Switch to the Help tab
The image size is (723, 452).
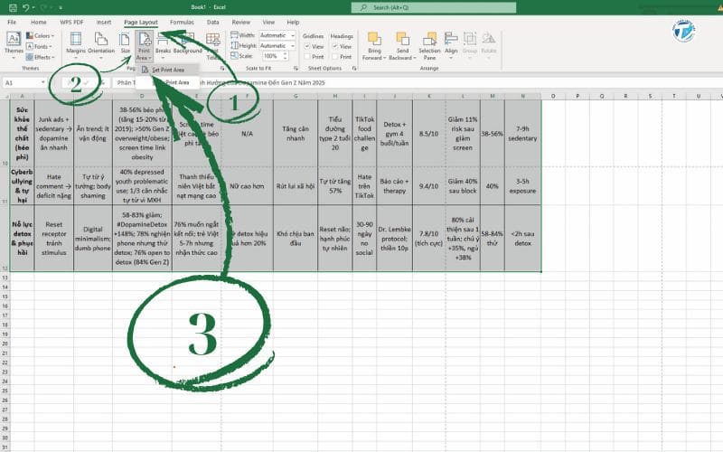pyautogui.click(x=293, y=22)
